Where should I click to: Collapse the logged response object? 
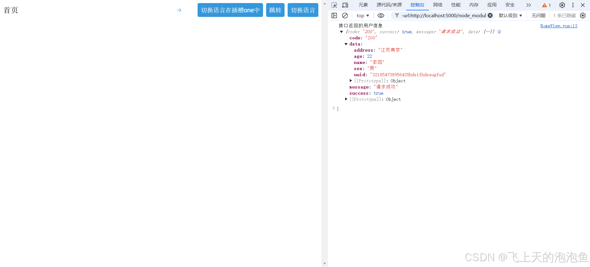point(341,32)
